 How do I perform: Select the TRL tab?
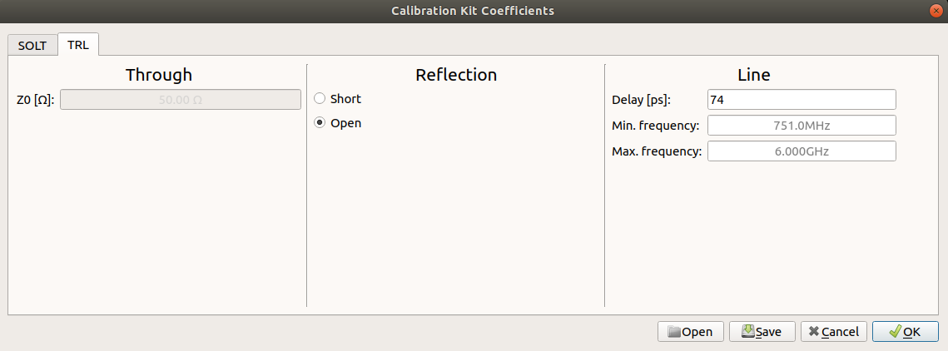[78, 44]
